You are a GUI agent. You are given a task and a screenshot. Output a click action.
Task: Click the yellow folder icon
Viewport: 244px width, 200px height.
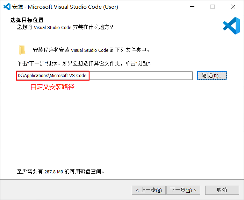(x=22, y=50)
